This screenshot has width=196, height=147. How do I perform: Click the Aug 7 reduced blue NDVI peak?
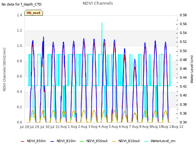pyautogui.click(x=135, y=60)
